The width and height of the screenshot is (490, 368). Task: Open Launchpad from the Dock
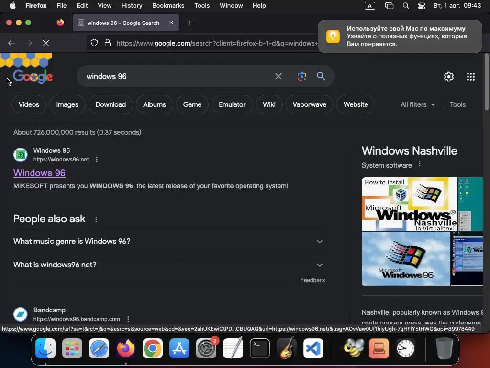coord(72,348)
